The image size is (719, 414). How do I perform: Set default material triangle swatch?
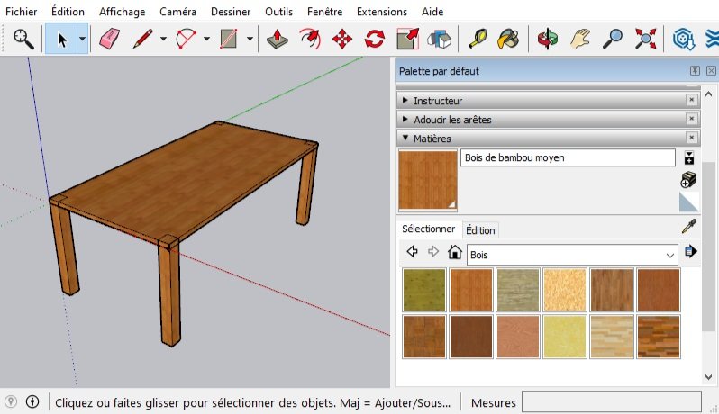click(x=688, y=202)
